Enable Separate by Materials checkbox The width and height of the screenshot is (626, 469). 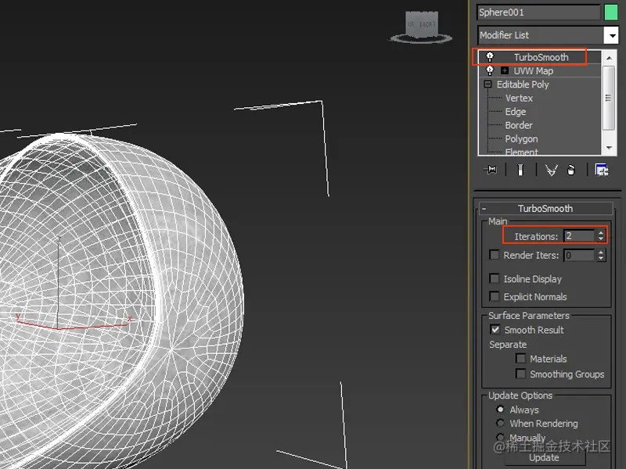coord(520,358)
